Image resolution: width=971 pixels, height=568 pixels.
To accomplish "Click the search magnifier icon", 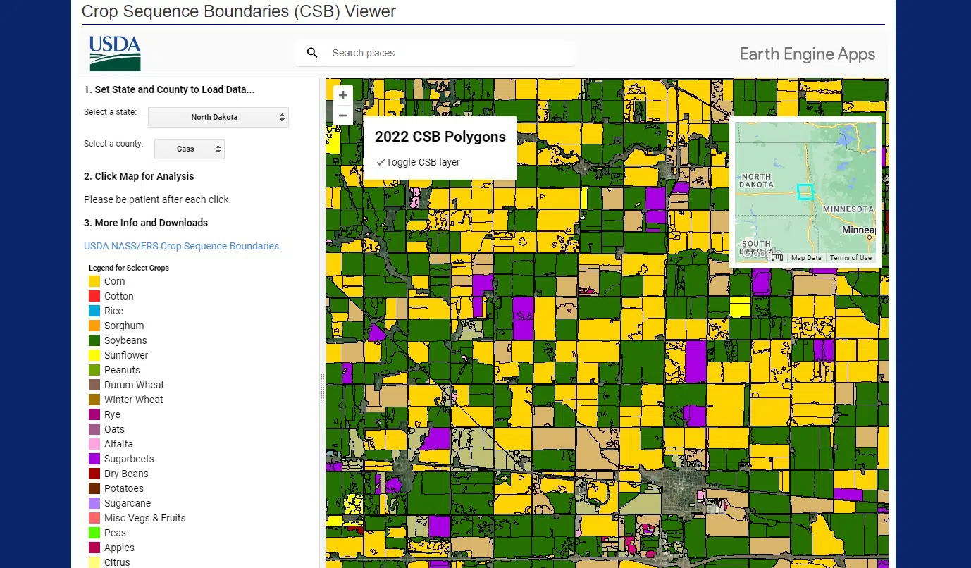I will (312, 52).
